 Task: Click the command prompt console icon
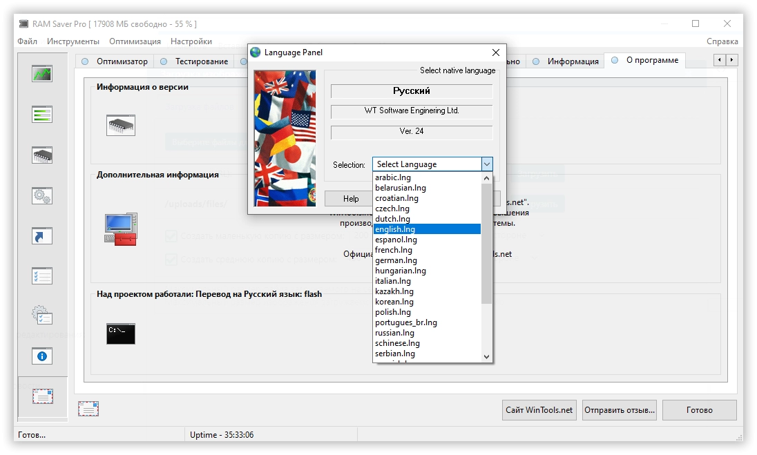(121, 333)
